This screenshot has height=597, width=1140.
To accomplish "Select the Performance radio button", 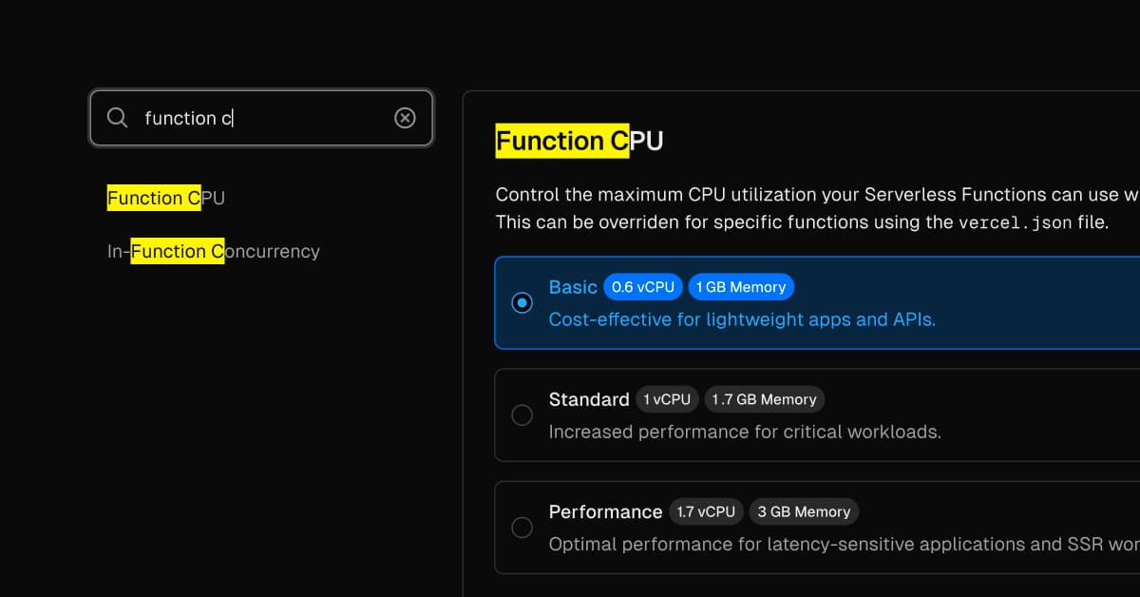I will [x=522, y=528].
